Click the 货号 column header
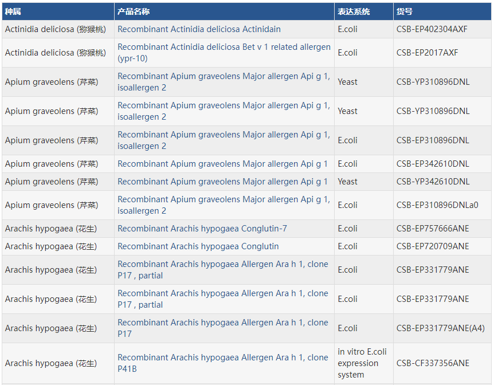Viewport: 494px width, 385px height. coord(404,11)
